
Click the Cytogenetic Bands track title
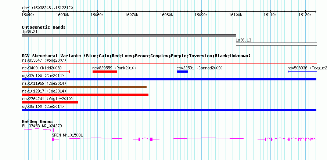click(44, 27)
